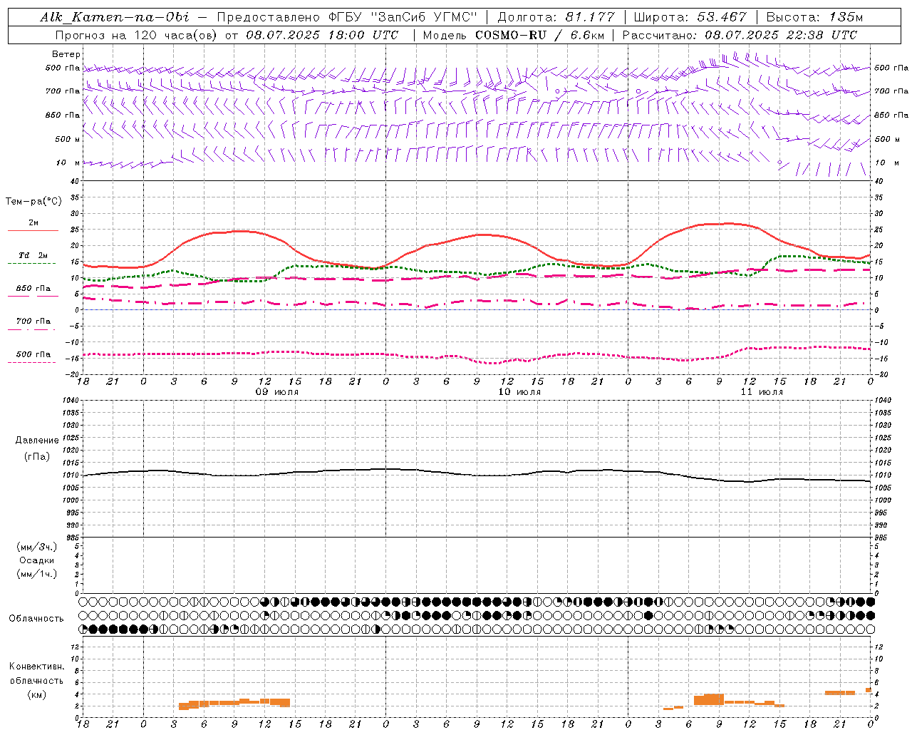Click the left-hand 10 м wind level label

tap(68, 163)
